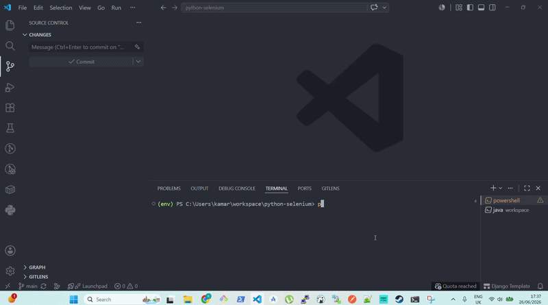Click the Windows Start button
This screenshot has height=305, width=548.
73,300
